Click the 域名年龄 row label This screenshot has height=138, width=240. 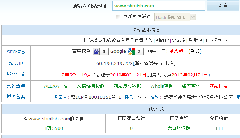[x=16, y=75]
